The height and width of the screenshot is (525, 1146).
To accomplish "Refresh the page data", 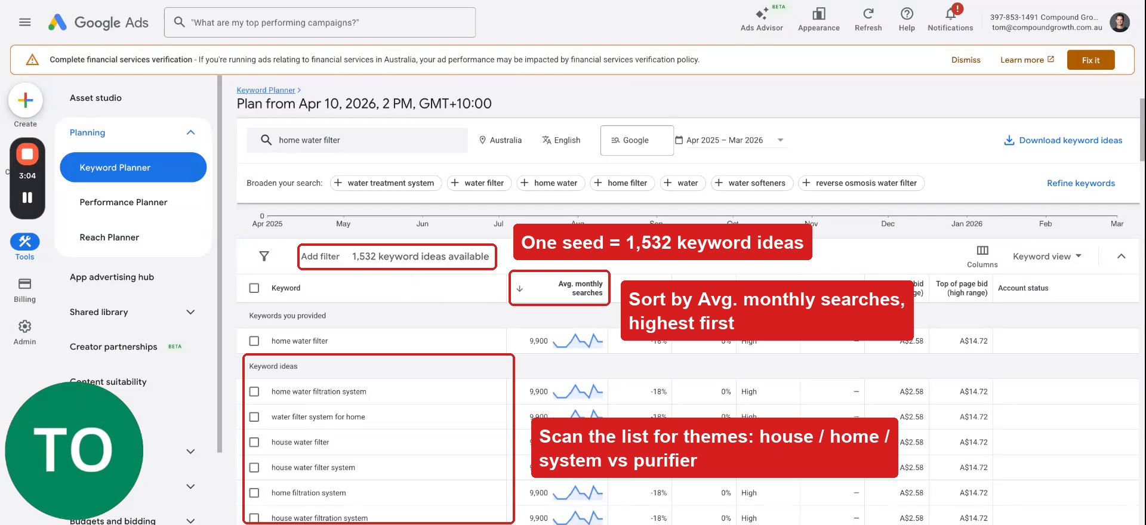I will (868, 19).
